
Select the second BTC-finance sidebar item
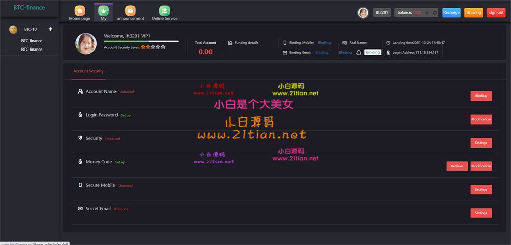(32, 50)
